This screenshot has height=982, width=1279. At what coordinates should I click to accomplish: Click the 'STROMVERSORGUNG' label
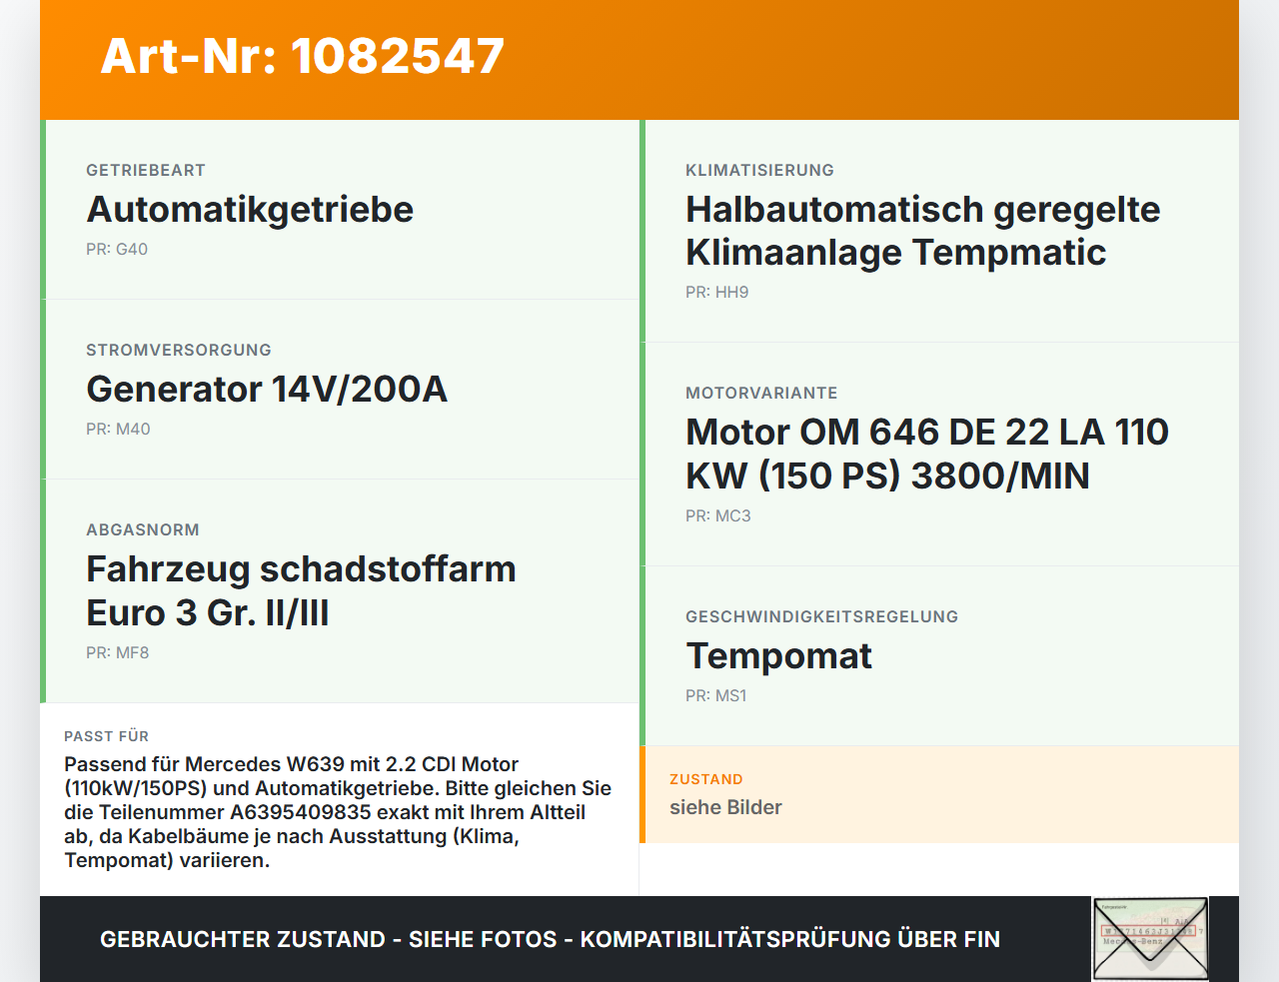179,350
